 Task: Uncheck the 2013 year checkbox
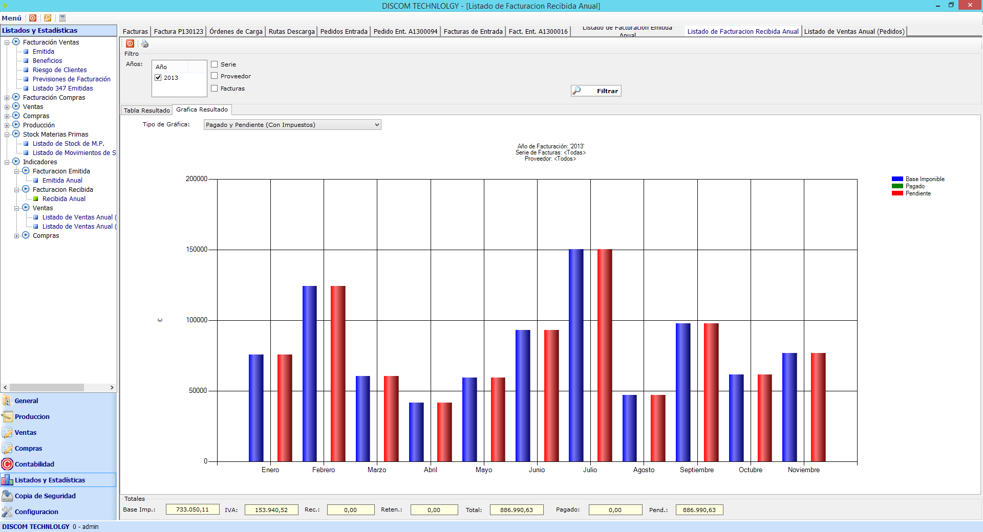click(x=158, y=78)
